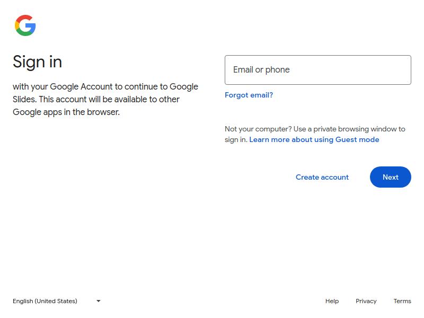Viewport: 424px width, 318px height.
Task: Click the Google logo
Action: click(25, 24)
